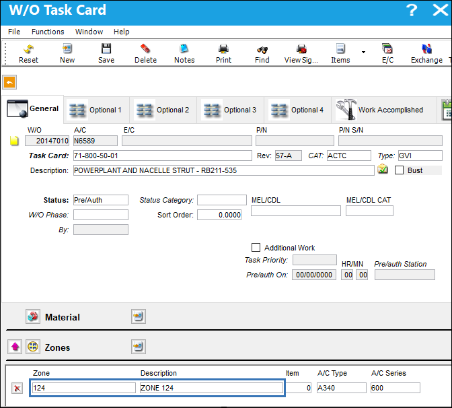
Task: Open Find with the binoculars icon
Action: 262,49
